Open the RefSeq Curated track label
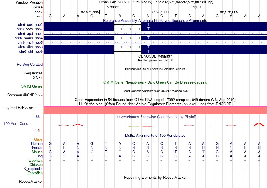This screenshot has height=188, width=267. pyautogui.click(x=30, y=65)
